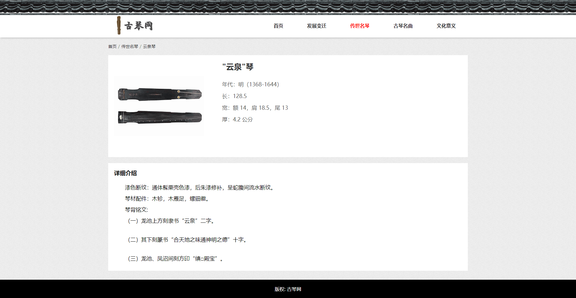The height and width of the screenshot is (298, 576).
Task: Open the 文化意义 navigation item
Action: click(x=446, y=26)
